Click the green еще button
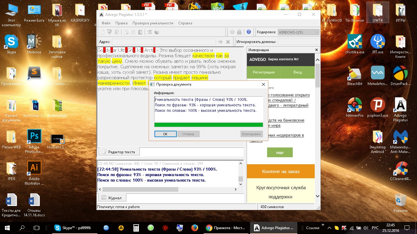Viewport: 417px width, 234px height. tap(280, 152)
